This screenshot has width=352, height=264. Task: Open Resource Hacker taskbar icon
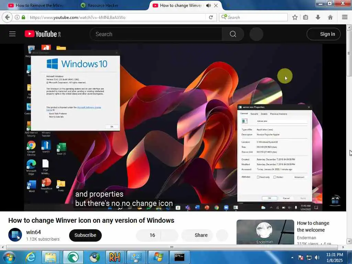[x=115, y=257]
